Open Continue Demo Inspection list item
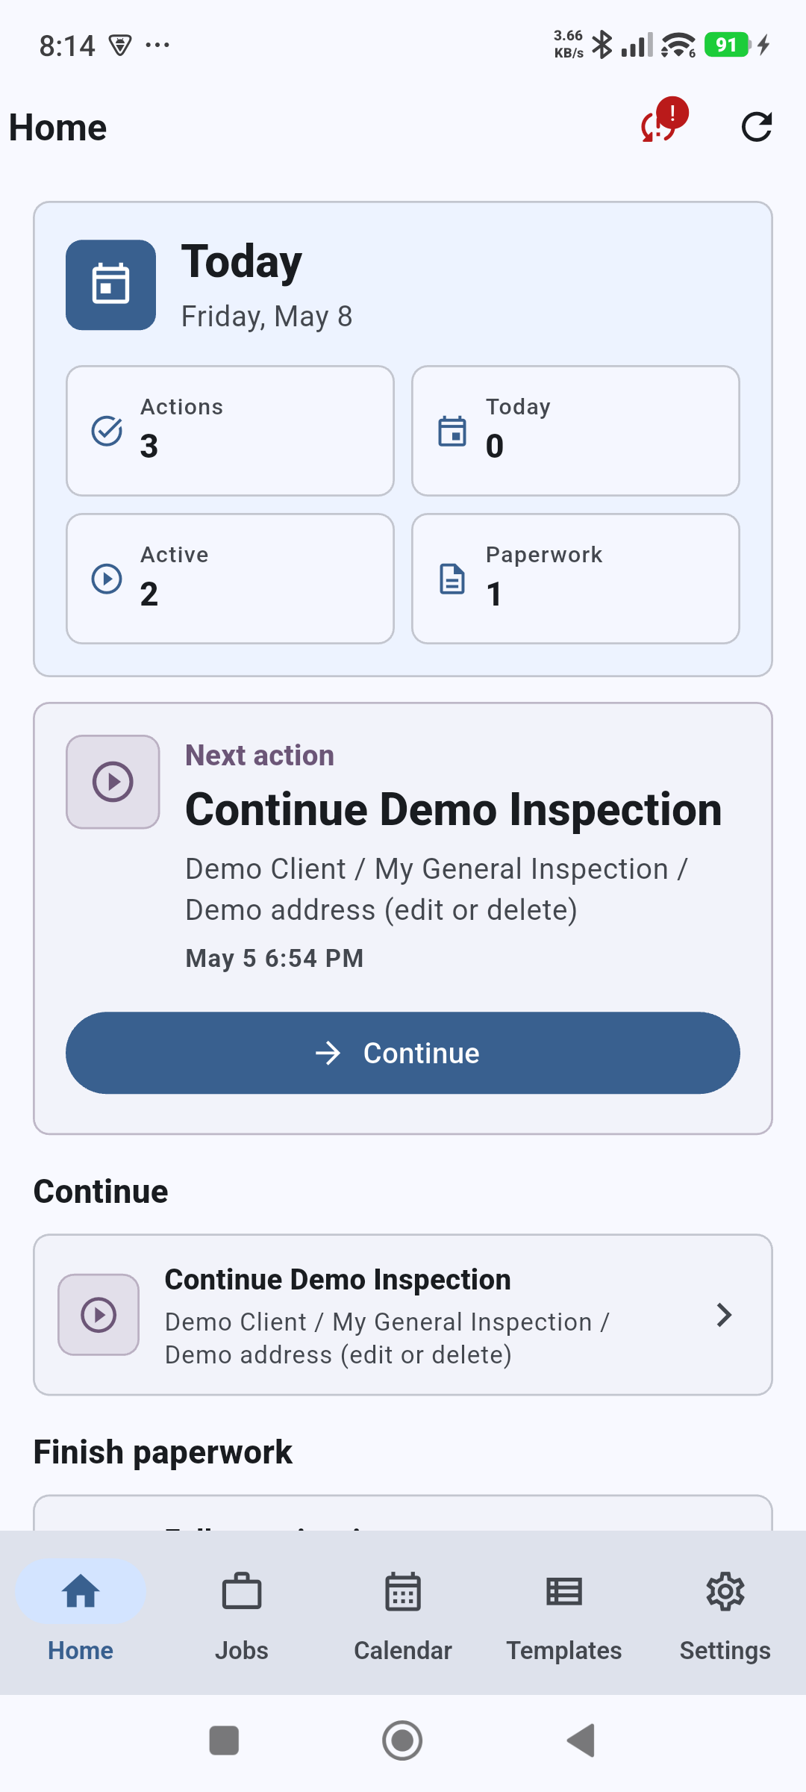The width and height of the screenshot is (806, 1792). pos(403,1315)
